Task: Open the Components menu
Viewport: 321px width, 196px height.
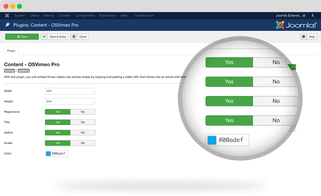Action: coord(85,15)
